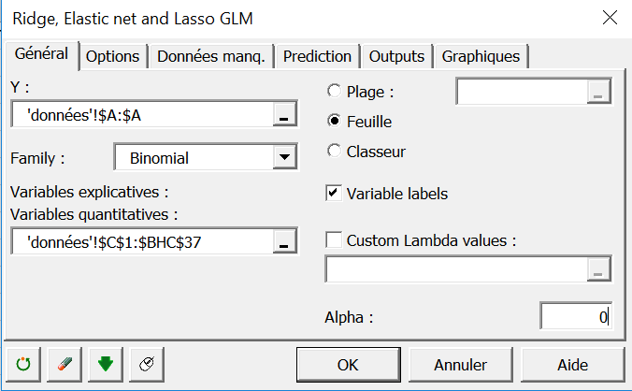Uncheck the Variable labels checkbox

click(x=333, y=194)
